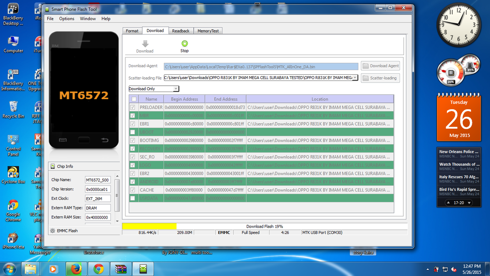This screenshot has width=490, height=276.
Task: Click the Scatter-loading browse button
Action: pos(380,78)
